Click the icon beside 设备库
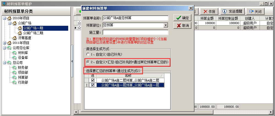Screen dimensions: 275x116 (15, 58)
